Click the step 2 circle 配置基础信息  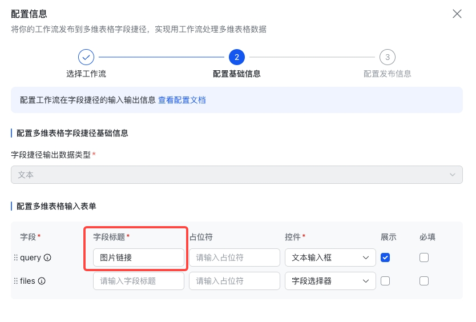coord(236,57)
